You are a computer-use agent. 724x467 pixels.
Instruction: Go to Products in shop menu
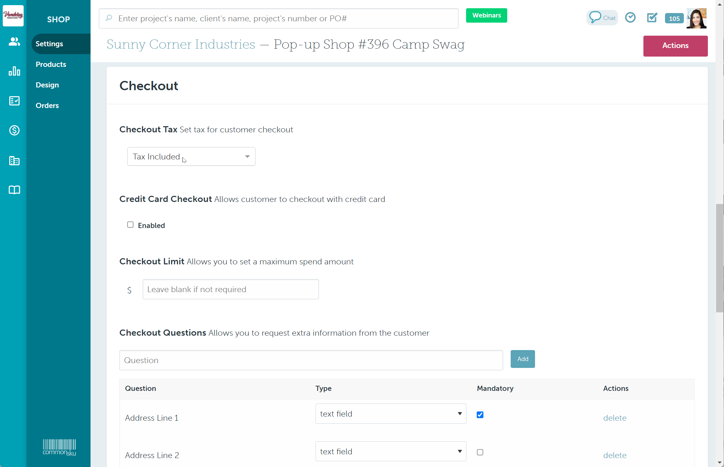[x=51, y=64]
